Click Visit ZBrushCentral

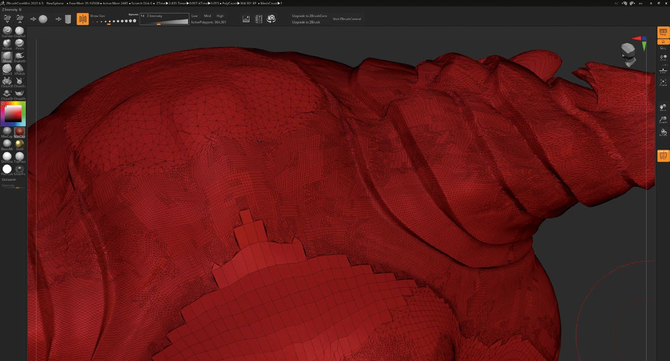point(347,19)
